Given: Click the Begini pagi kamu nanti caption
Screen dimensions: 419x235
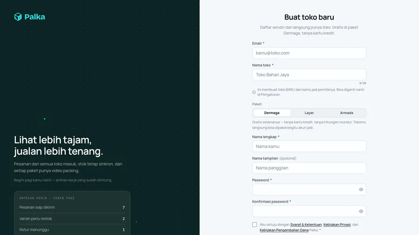Looking at the screenshot, I should (63, 180).
